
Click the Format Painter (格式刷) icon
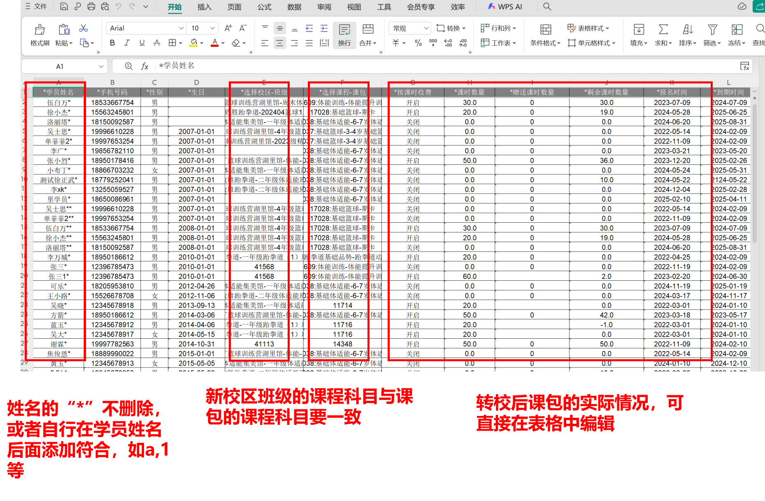point(40,29)
